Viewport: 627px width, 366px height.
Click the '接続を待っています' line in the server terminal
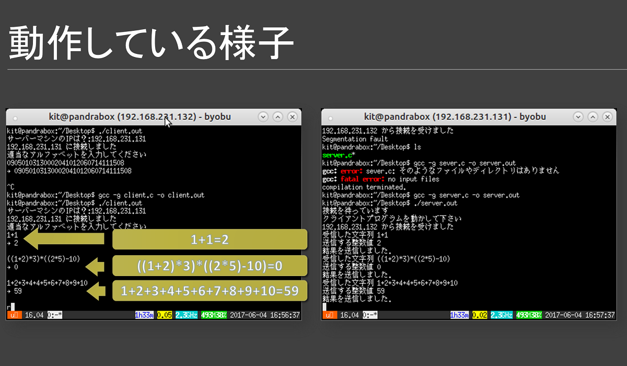tap(355, 211)
